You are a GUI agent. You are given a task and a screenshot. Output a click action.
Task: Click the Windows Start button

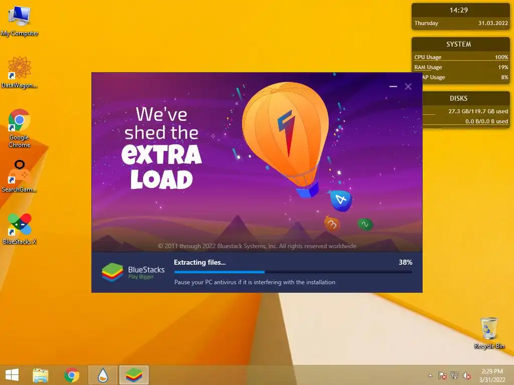[x=12, y=375]
